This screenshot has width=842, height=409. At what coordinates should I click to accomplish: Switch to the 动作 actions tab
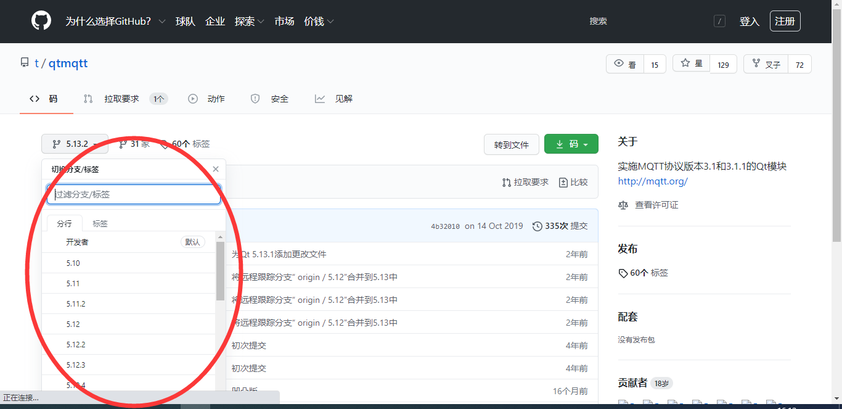coord(206,99)
